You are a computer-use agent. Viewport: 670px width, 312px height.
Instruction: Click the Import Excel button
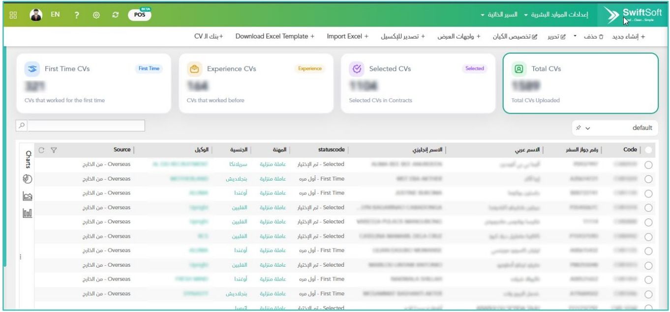(x=348, y=37)
